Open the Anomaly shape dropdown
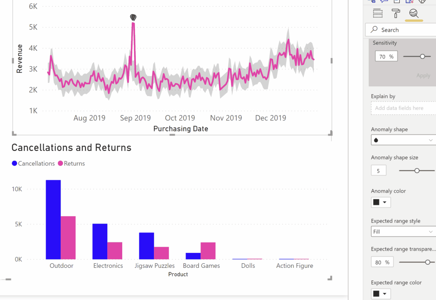Screen dimensions: 436x300 [x=403, y=140]
